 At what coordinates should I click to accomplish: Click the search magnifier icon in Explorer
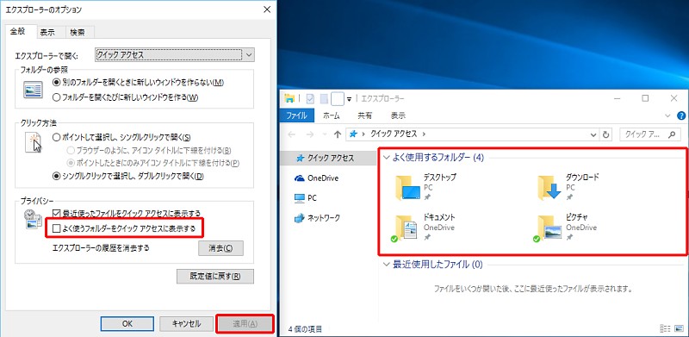click(x=671, y=134)
